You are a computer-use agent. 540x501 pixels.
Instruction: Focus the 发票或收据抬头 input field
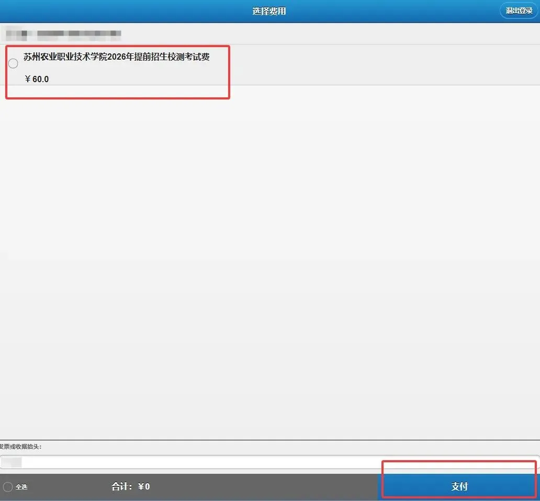coord(270,462)
